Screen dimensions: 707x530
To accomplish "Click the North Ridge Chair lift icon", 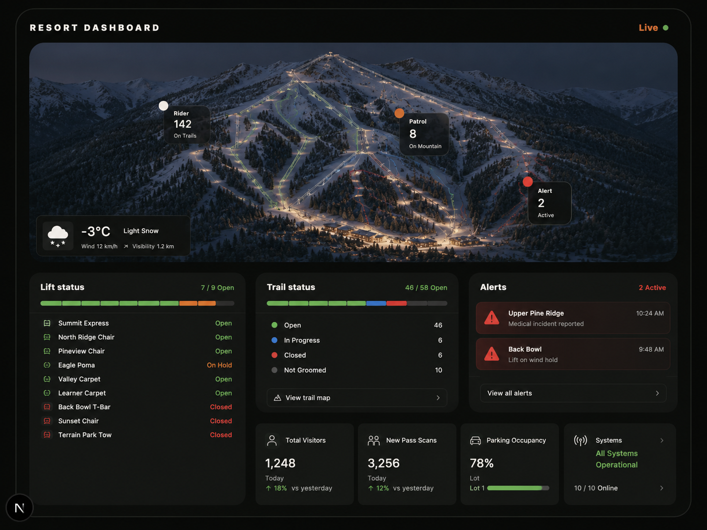I will click(47, 337).
